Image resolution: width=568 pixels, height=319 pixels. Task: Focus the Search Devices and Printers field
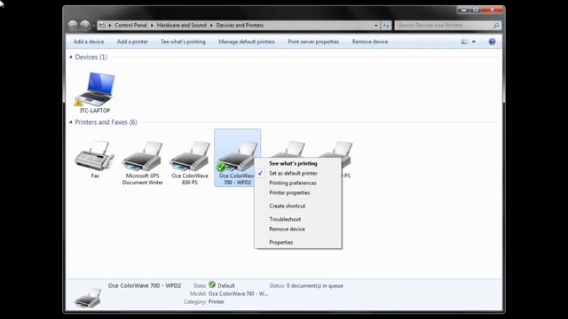click(448, 26)
